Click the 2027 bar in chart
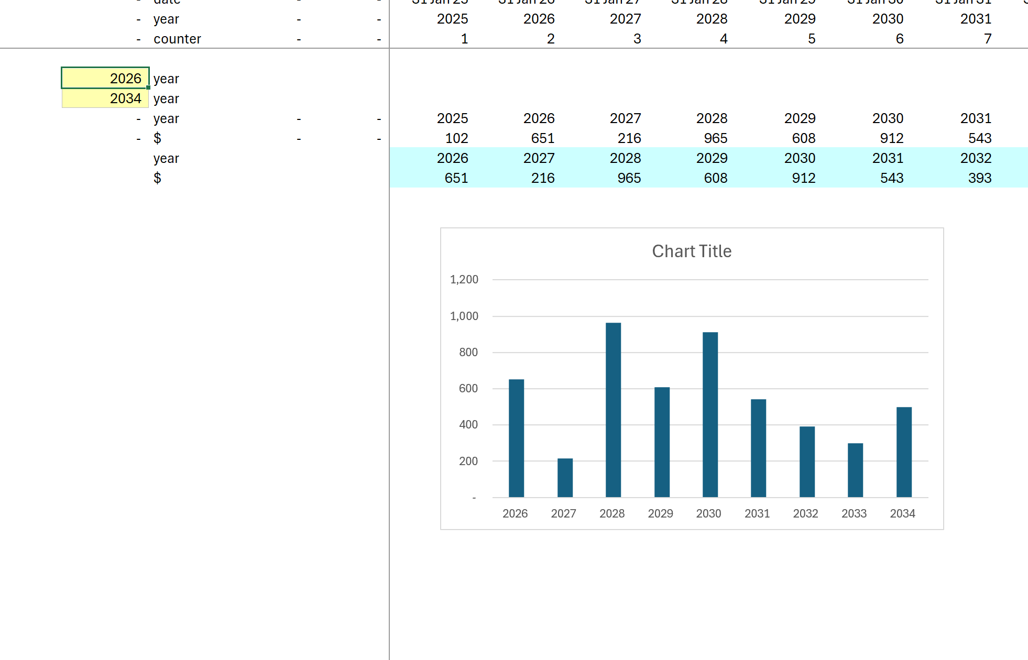 (x=565, y=478)
